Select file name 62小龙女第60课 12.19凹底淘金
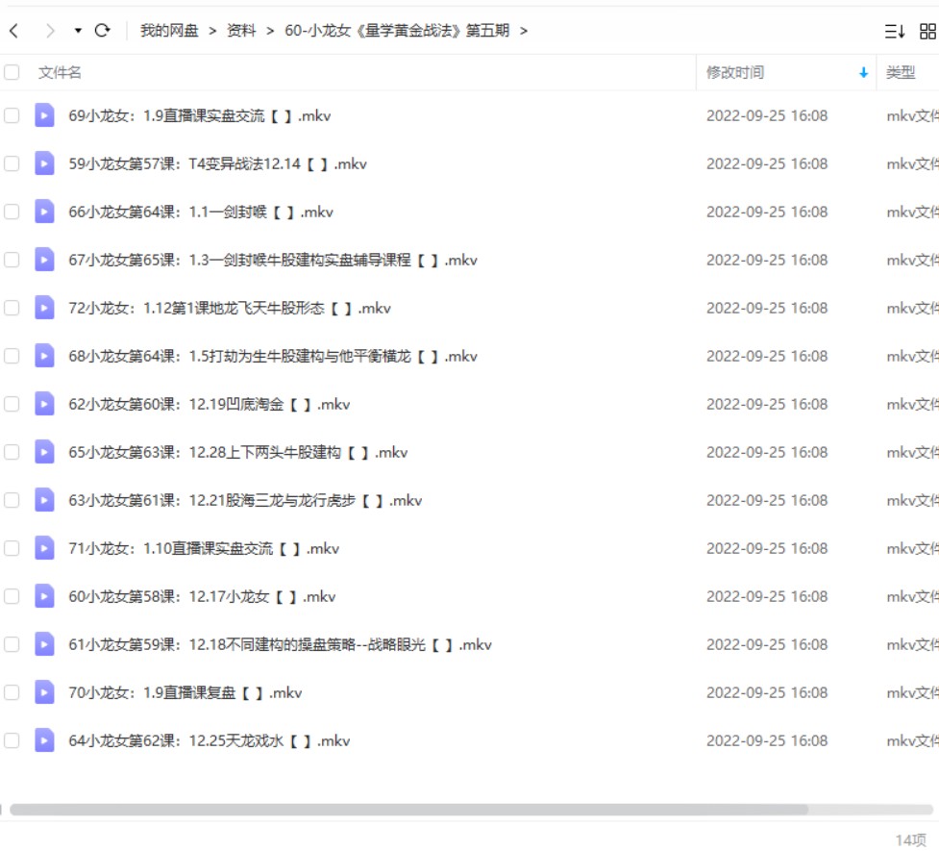The height and width of the screenshot is (851, 939). [x=209, y=404]
